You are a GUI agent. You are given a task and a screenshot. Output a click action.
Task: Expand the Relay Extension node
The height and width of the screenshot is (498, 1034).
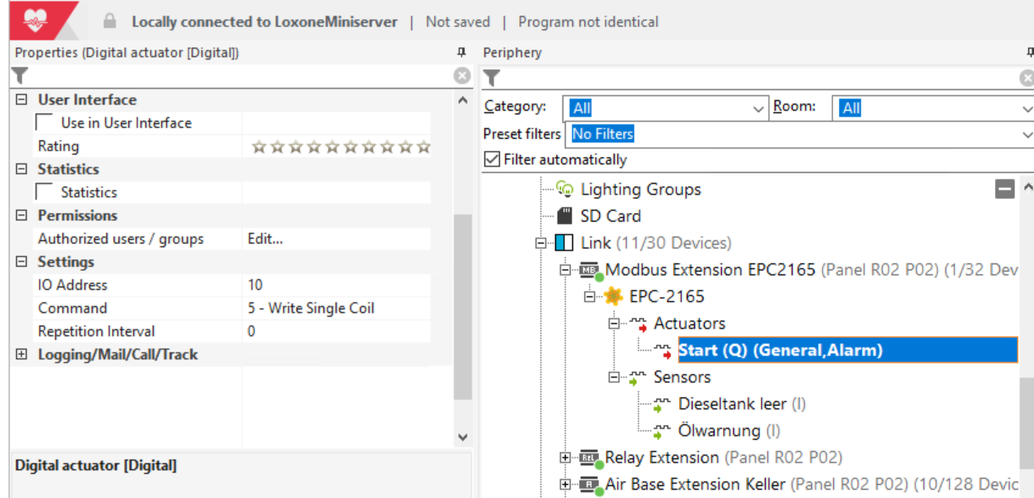click(565, 457)
